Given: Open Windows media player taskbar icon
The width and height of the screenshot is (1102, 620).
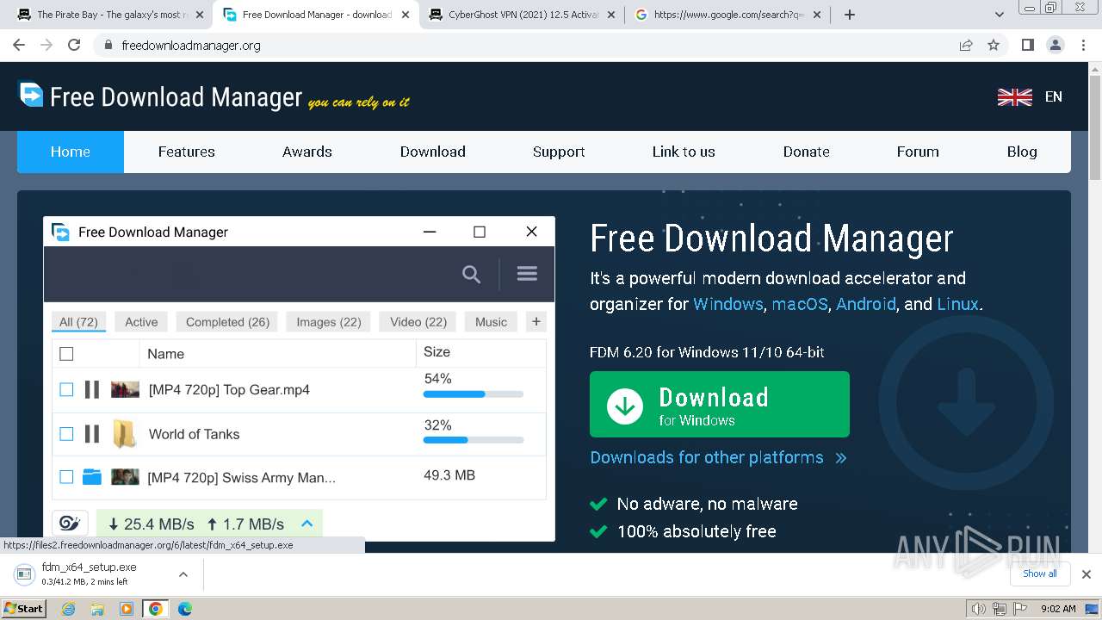Looking at the screenshot, I should coord(127,609).
